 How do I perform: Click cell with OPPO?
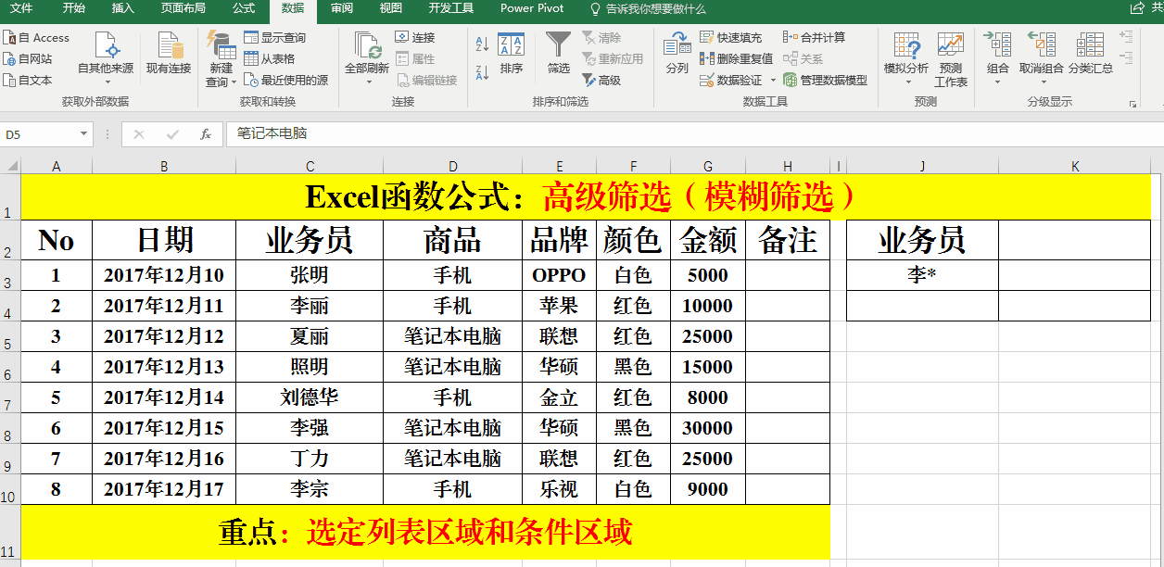click(559, 275)
